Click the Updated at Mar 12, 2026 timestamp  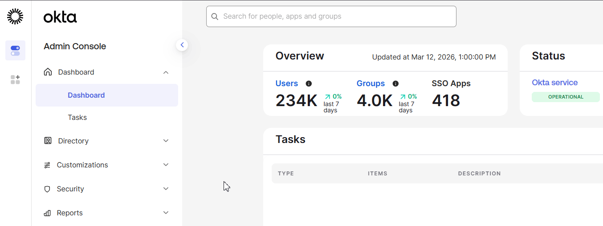pos(434,57)
